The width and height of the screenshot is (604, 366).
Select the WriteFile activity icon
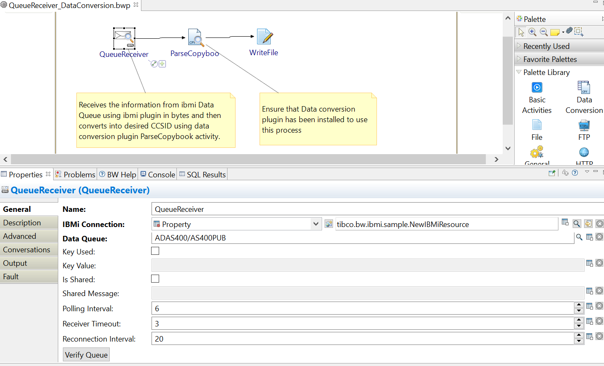tap(265, 37)
